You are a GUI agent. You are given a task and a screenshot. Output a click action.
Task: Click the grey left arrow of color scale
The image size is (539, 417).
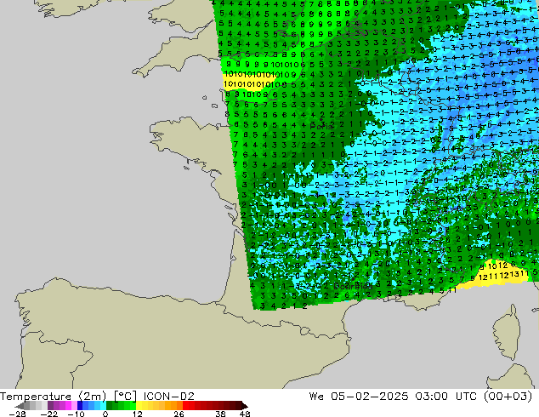pyautogui.click(x=20, y=406)
